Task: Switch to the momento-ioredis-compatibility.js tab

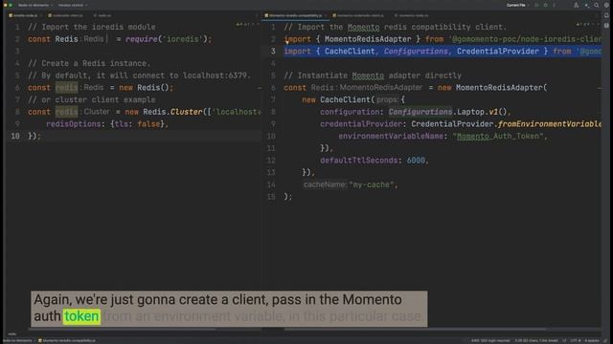Action: [296, 15]
